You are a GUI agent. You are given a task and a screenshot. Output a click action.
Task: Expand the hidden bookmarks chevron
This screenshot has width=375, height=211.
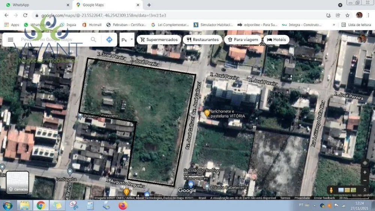pyautogui.click(x=334, y=25)
